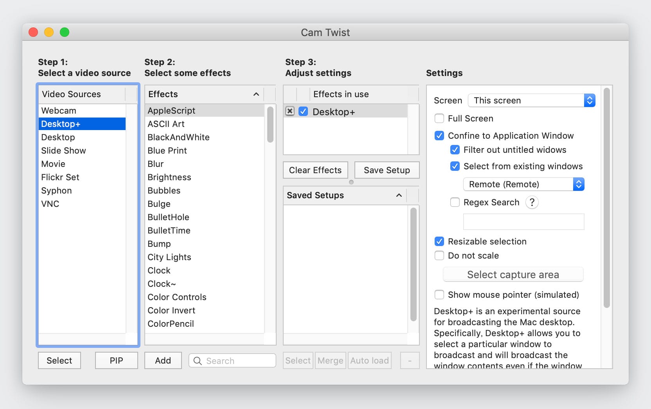Viewport: 651px width, 409px height.
Task: Sort Saved Setups via column header
Action: point(344,195)
